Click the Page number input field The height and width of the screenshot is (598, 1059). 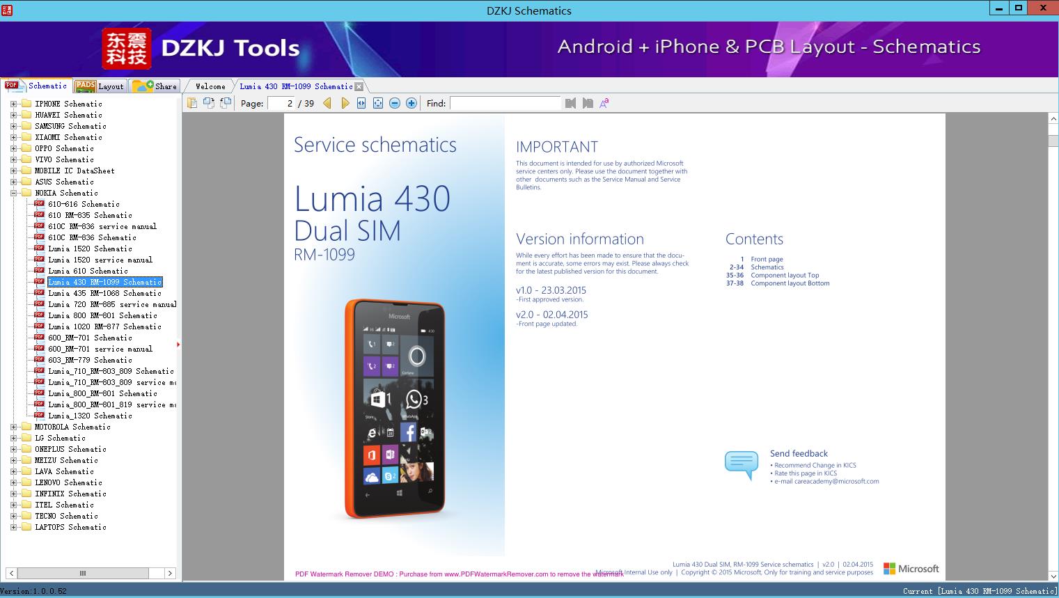281,103
